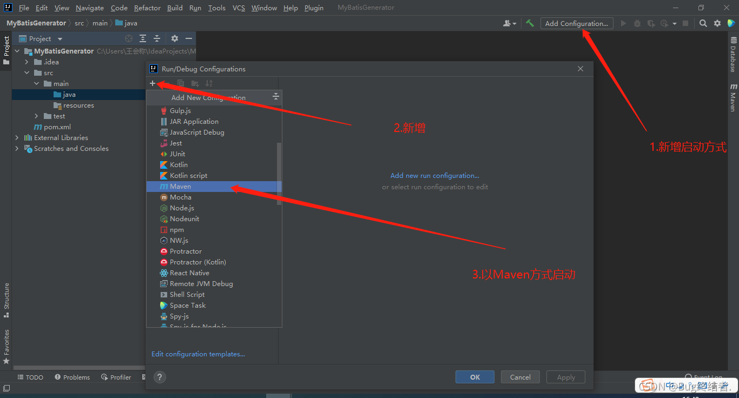Expand the .idea folder
Image resolution: width=739 pixels, height=398 pixels.
pos(27,62)
